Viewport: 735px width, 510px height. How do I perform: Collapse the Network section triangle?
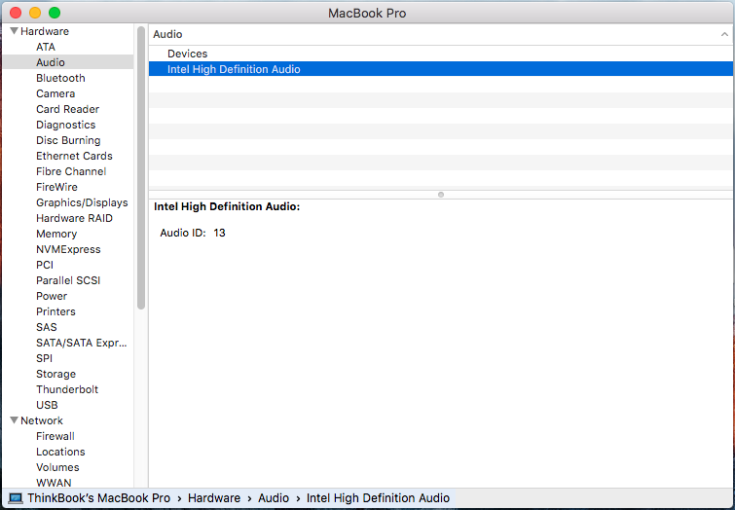[14, 420]
